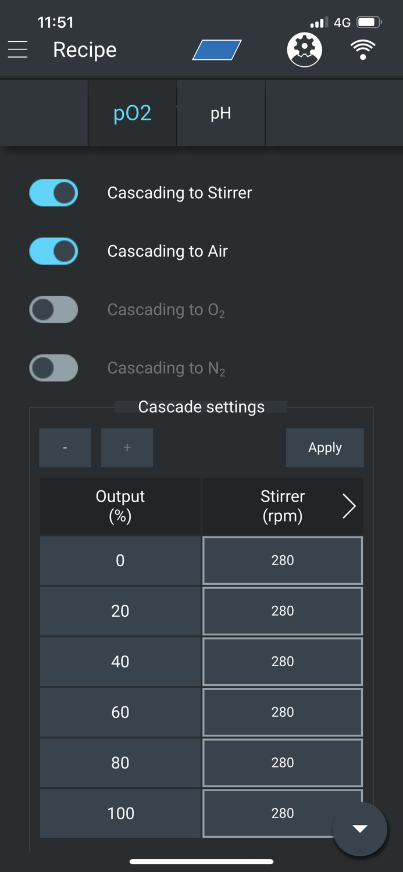Select the pO2 tab

click(x=133, y=113)
